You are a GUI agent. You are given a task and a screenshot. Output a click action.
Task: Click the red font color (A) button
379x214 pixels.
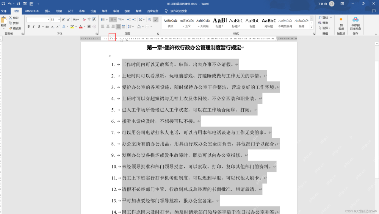(x=81, y=27)
